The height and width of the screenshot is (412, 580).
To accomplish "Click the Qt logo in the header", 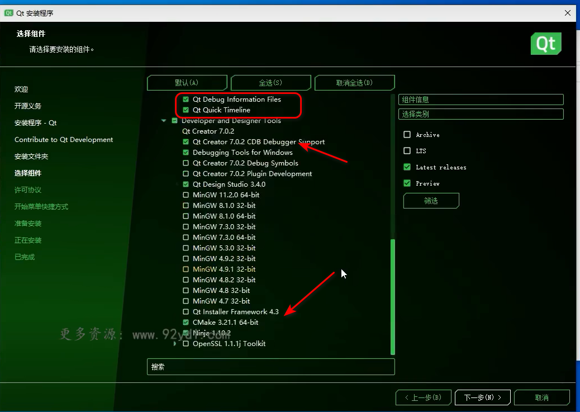I will coord(546,44).
